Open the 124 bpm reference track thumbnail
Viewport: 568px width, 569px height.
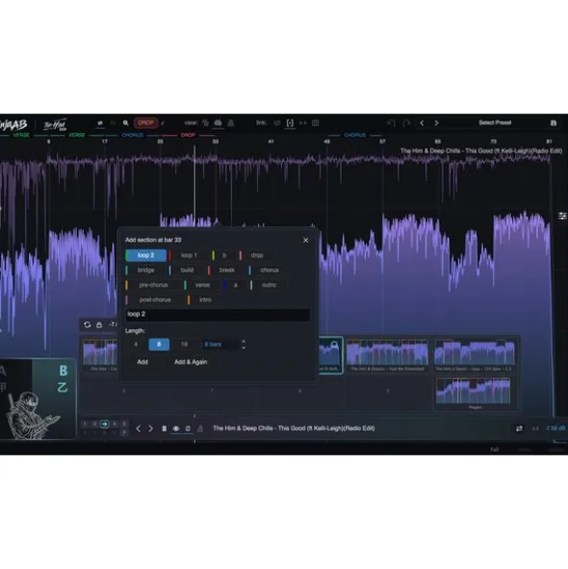pyautogui.click(x=475, y=354)
